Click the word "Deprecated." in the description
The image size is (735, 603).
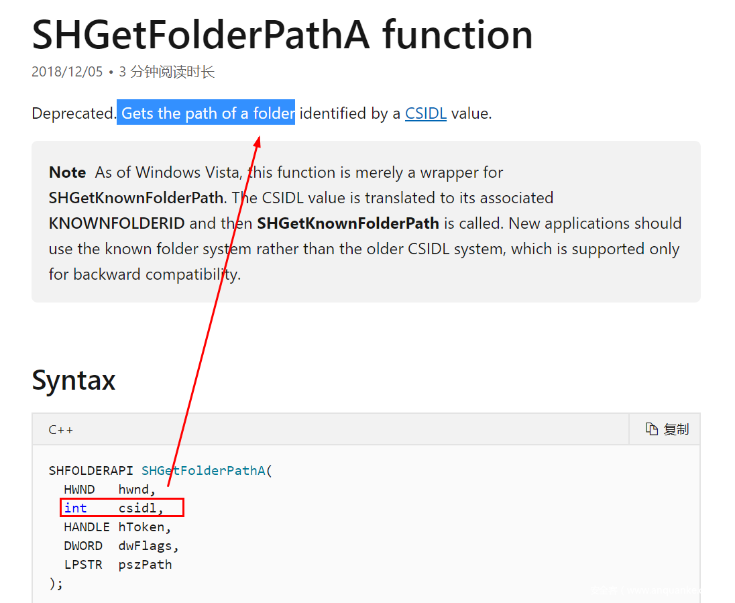[74, 113]
